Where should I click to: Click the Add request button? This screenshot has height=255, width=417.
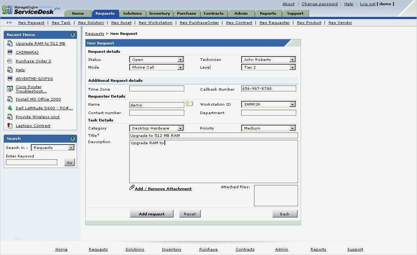152,214
